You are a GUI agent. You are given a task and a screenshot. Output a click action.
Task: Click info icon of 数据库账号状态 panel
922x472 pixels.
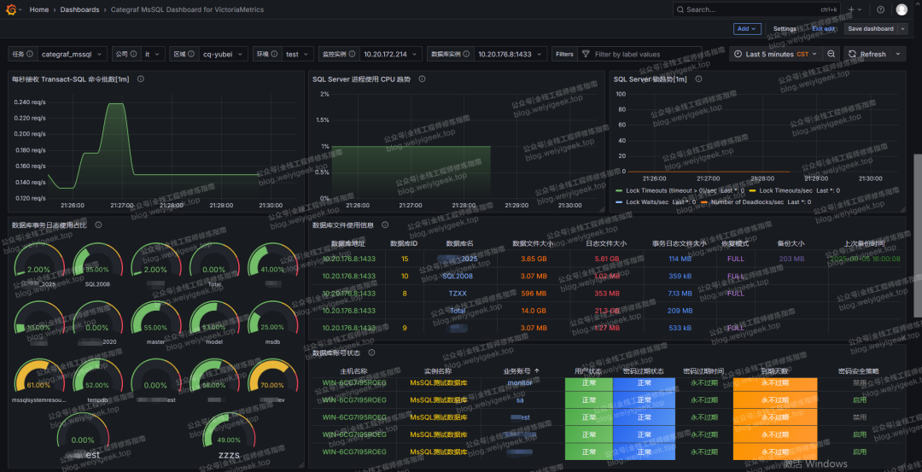(x=371, y=353)
